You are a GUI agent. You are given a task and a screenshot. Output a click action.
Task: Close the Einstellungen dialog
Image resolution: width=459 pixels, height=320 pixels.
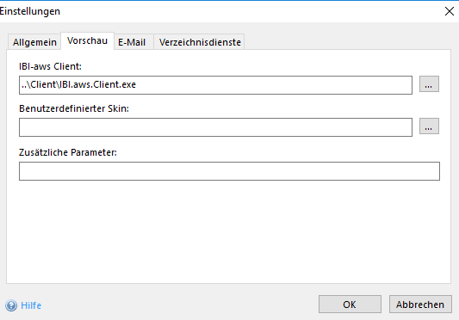point(449,11)
